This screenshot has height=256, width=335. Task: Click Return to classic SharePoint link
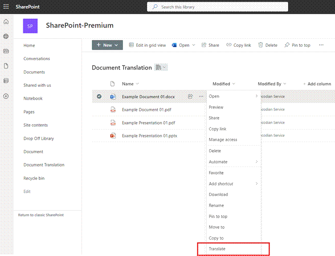point(41,215)
